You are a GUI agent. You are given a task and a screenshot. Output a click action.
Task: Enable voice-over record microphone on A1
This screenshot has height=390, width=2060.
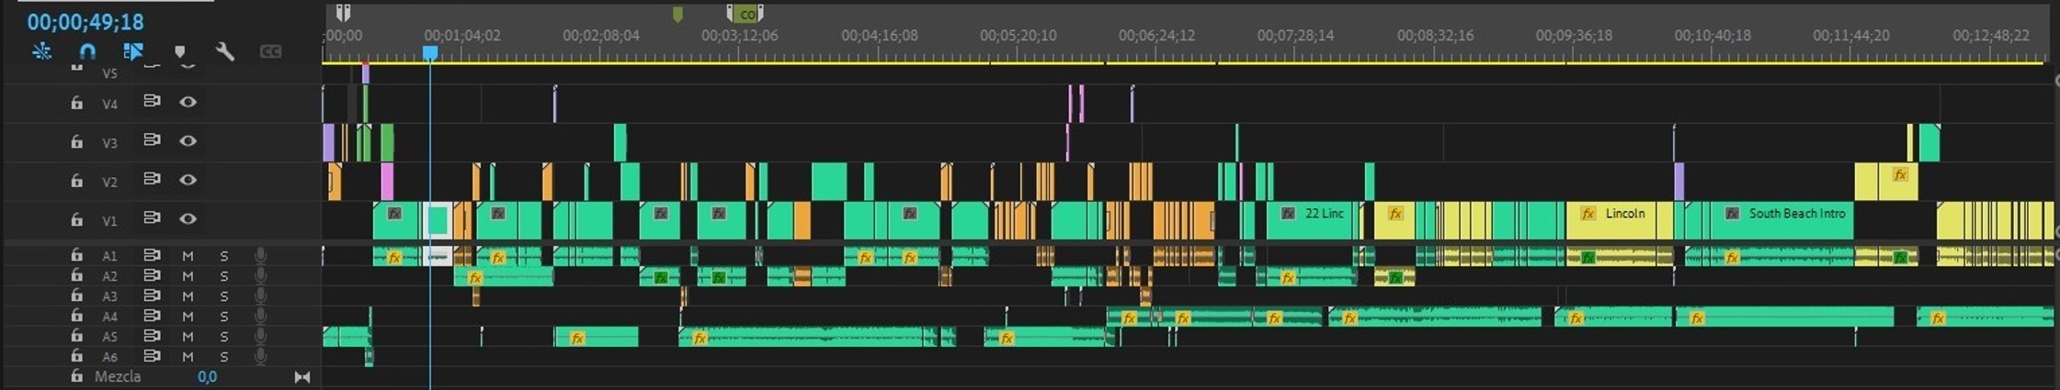(260, 255)
